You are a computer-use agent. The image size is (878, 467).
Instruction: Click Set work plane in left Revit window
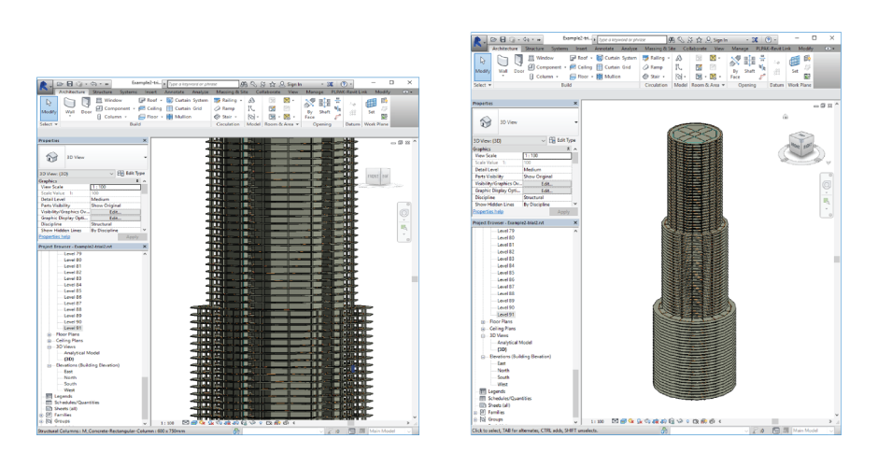point(371,106)
